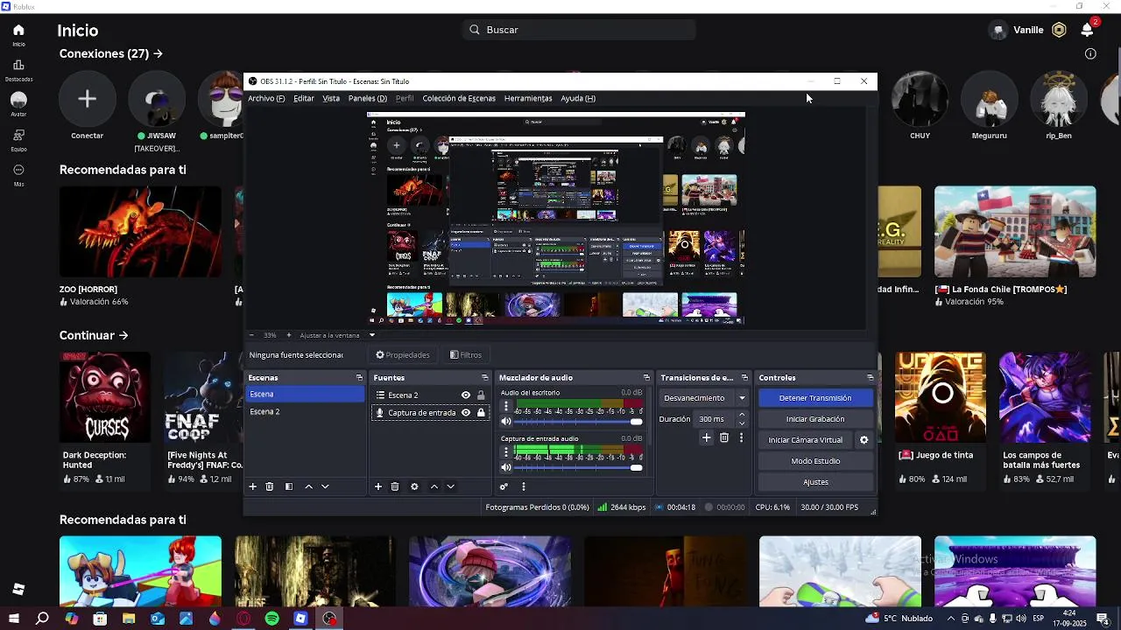Open Robux icon in Roblox header
The height and width of the screenshot is (630, 1121).
1059,30
